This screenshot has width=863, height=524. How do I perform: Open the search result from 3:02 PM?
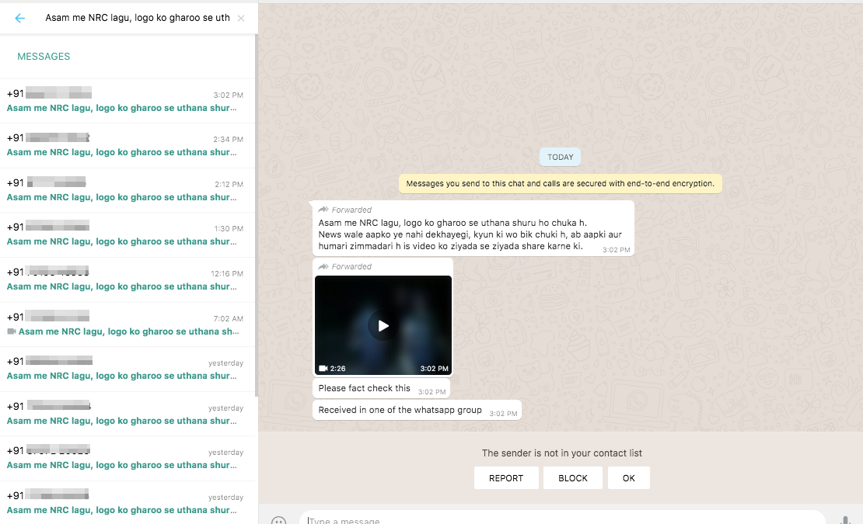pyautogui.click(x=128, y=101)
